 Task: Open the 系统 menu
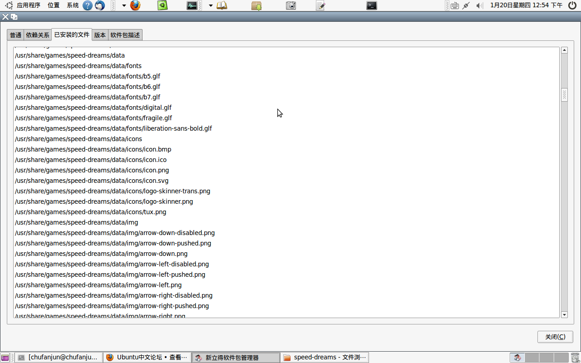tap(73, 5)
